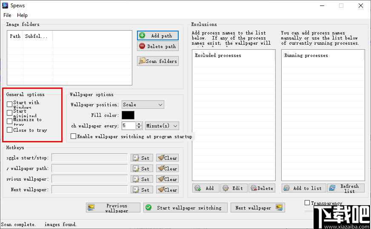Click the Path column header
This screenshot has height=229, width=371.
tap(15, 36)
